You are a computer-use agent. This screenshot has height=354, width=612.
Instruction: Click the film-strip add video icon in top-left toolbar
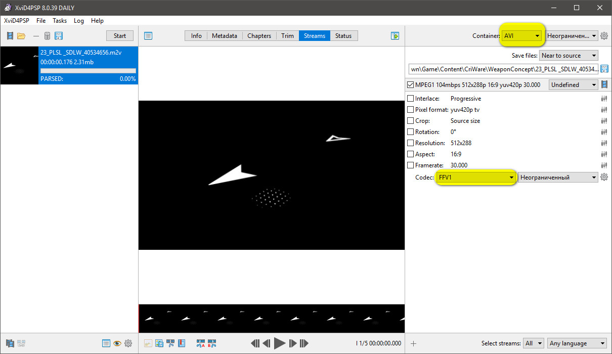tap(10, 36)
